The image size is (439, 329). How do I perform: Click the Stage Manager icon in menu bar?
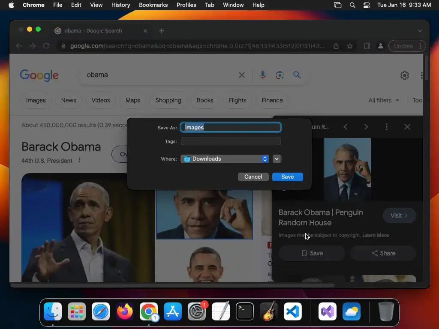(x=338, y=5)
